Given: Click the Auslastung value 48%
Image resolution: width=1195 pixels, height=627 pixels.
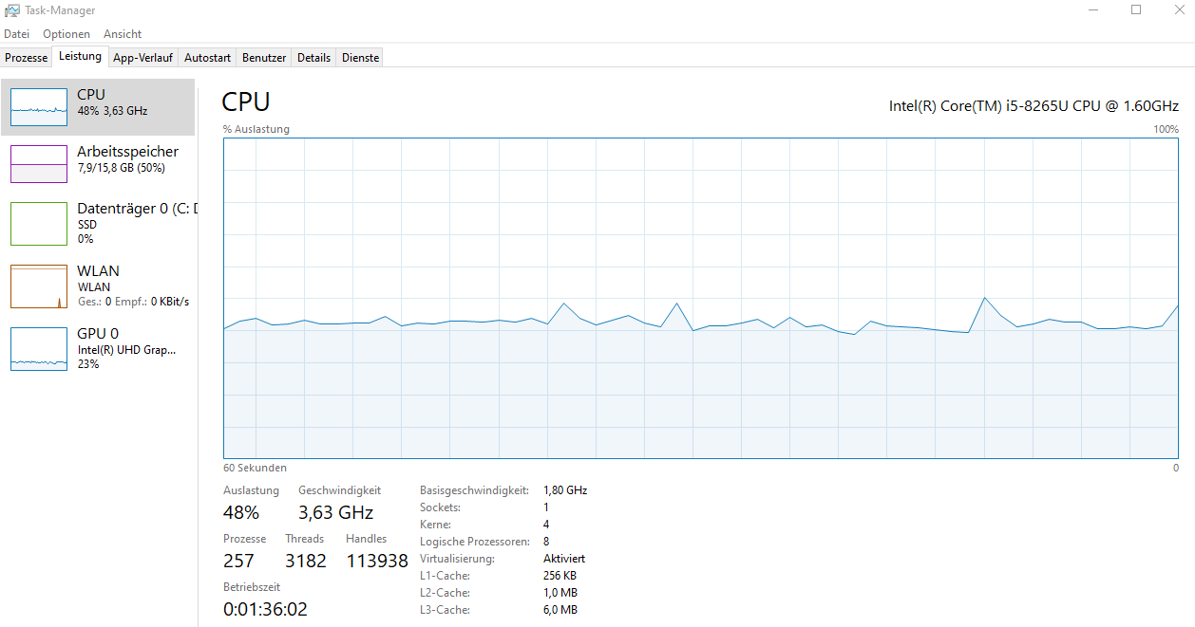Looking at the screenshot, I should pyautogui.click(x=241, y=513).
